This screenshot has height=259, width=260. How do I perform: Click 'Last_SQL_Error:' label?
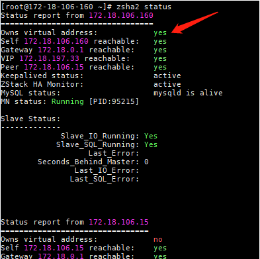click(x=105, y=179)
